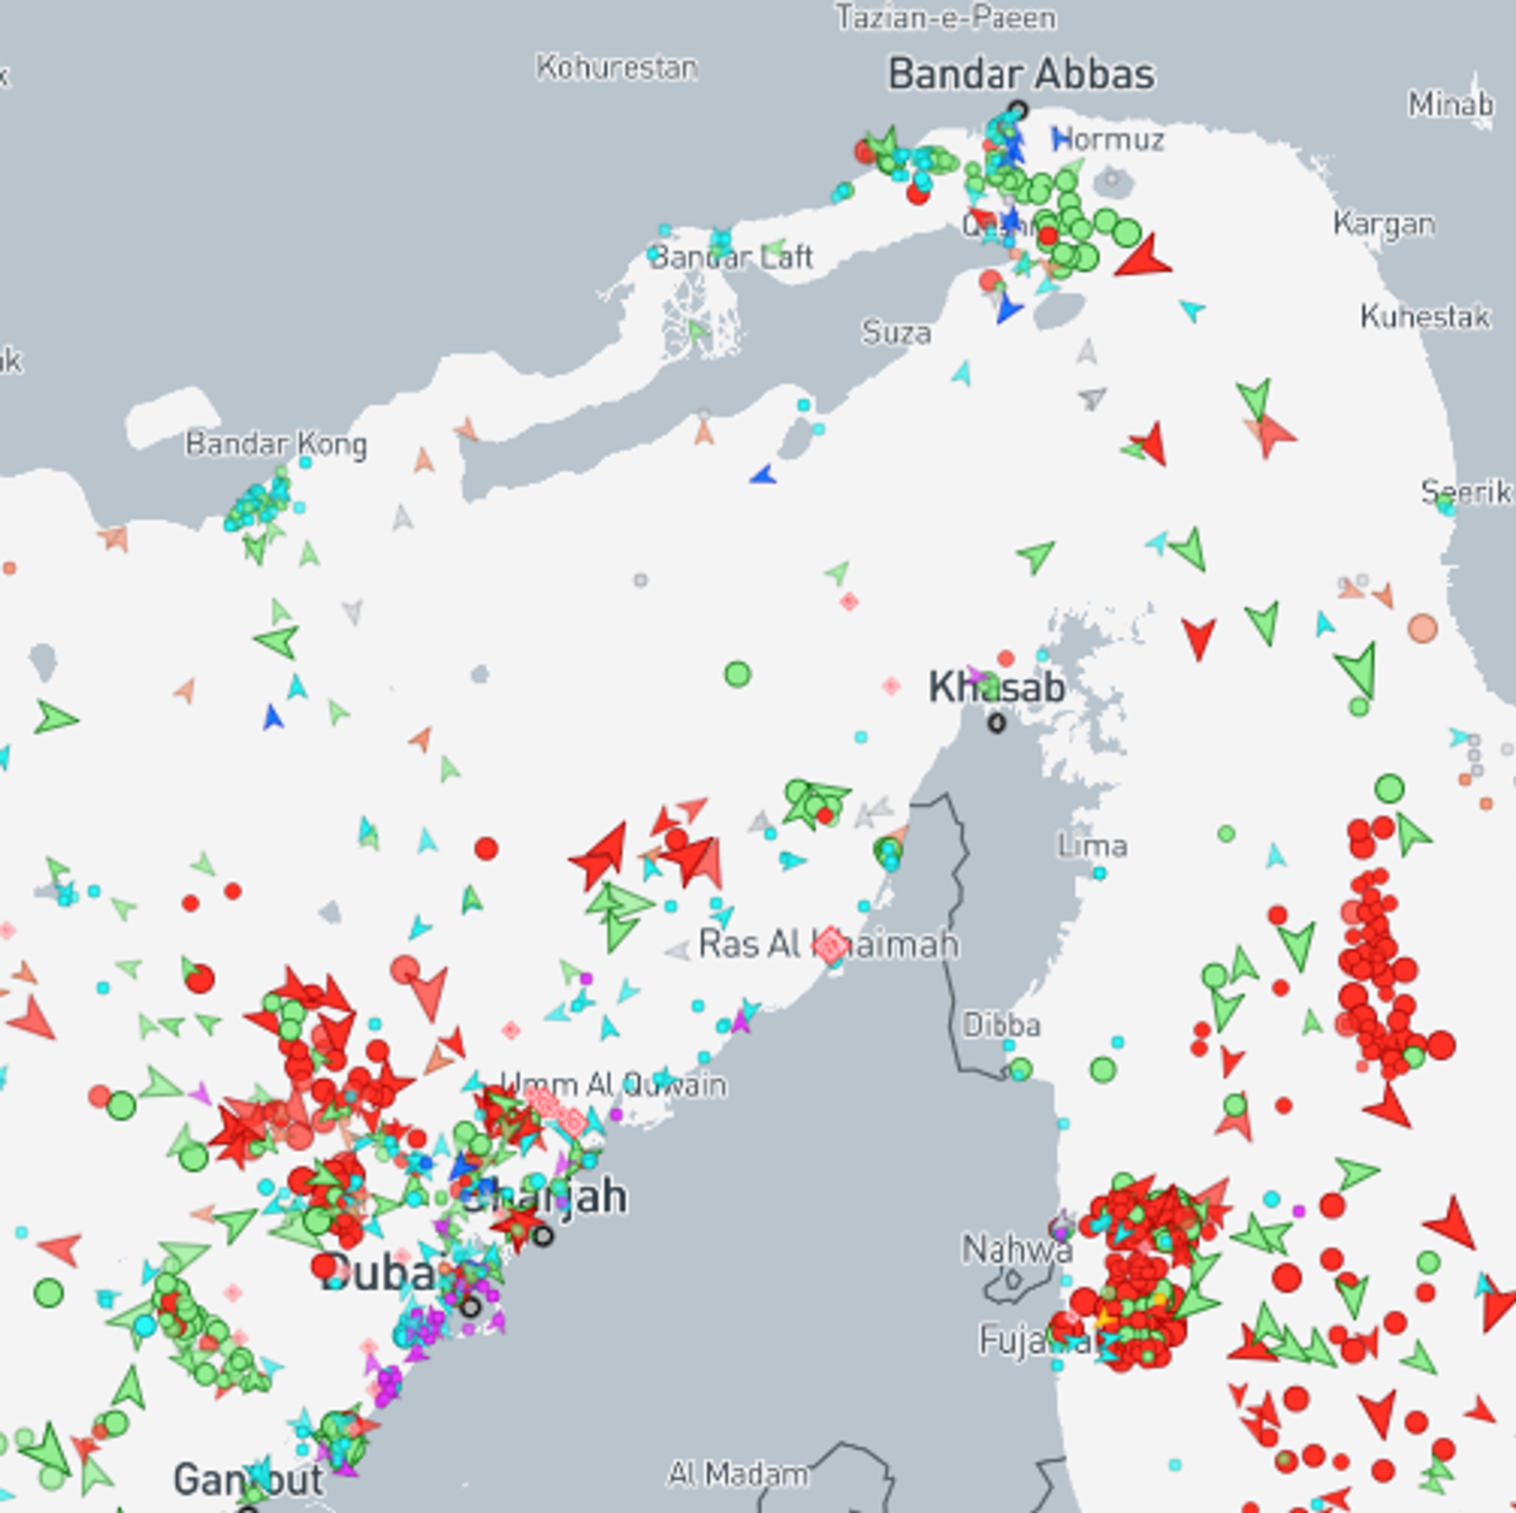Viewport: 1516px width, 1513px height.
Task: Click the Bandar Kong map label
Action: [x=276, y=445]
